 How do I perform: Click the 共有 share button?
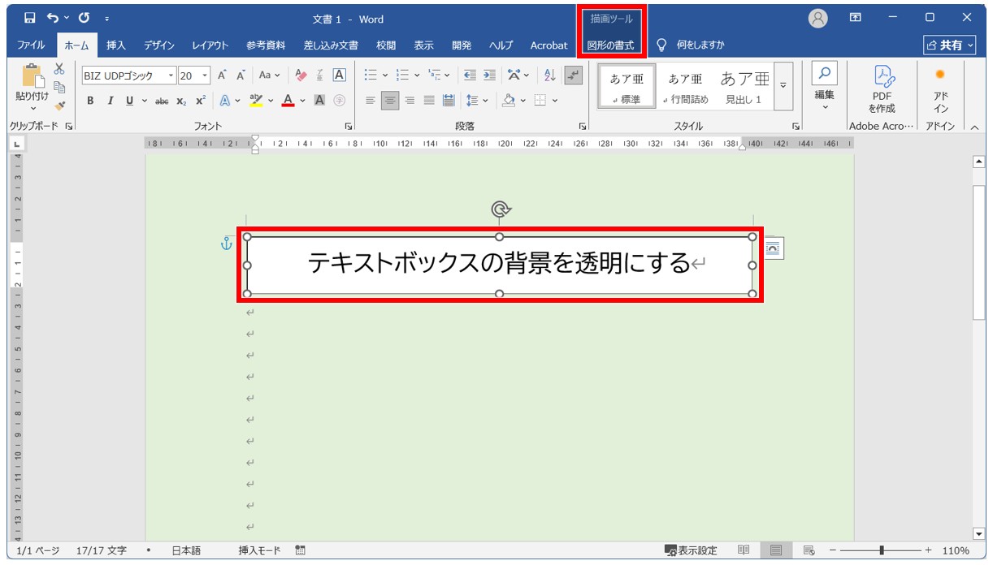(x=949, y=45)
